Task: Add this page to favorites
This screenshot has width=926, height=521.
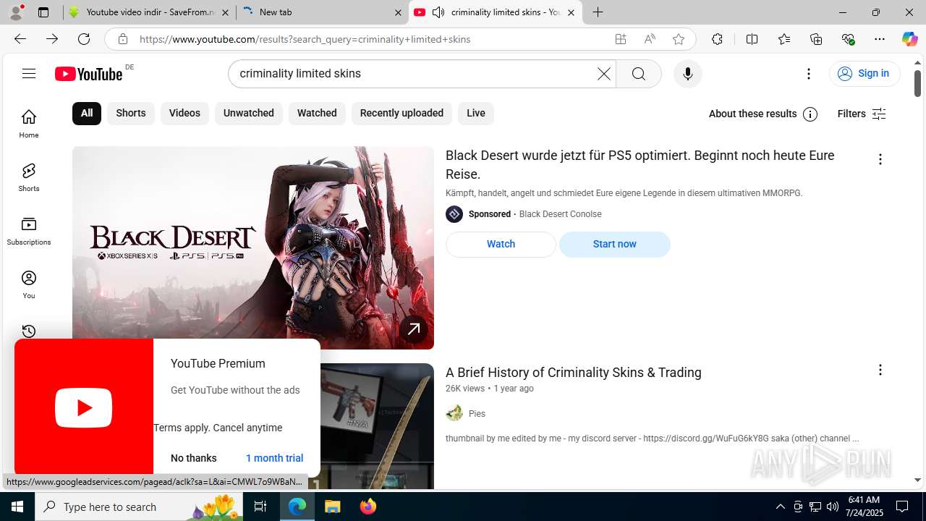Action: point(679,39)
